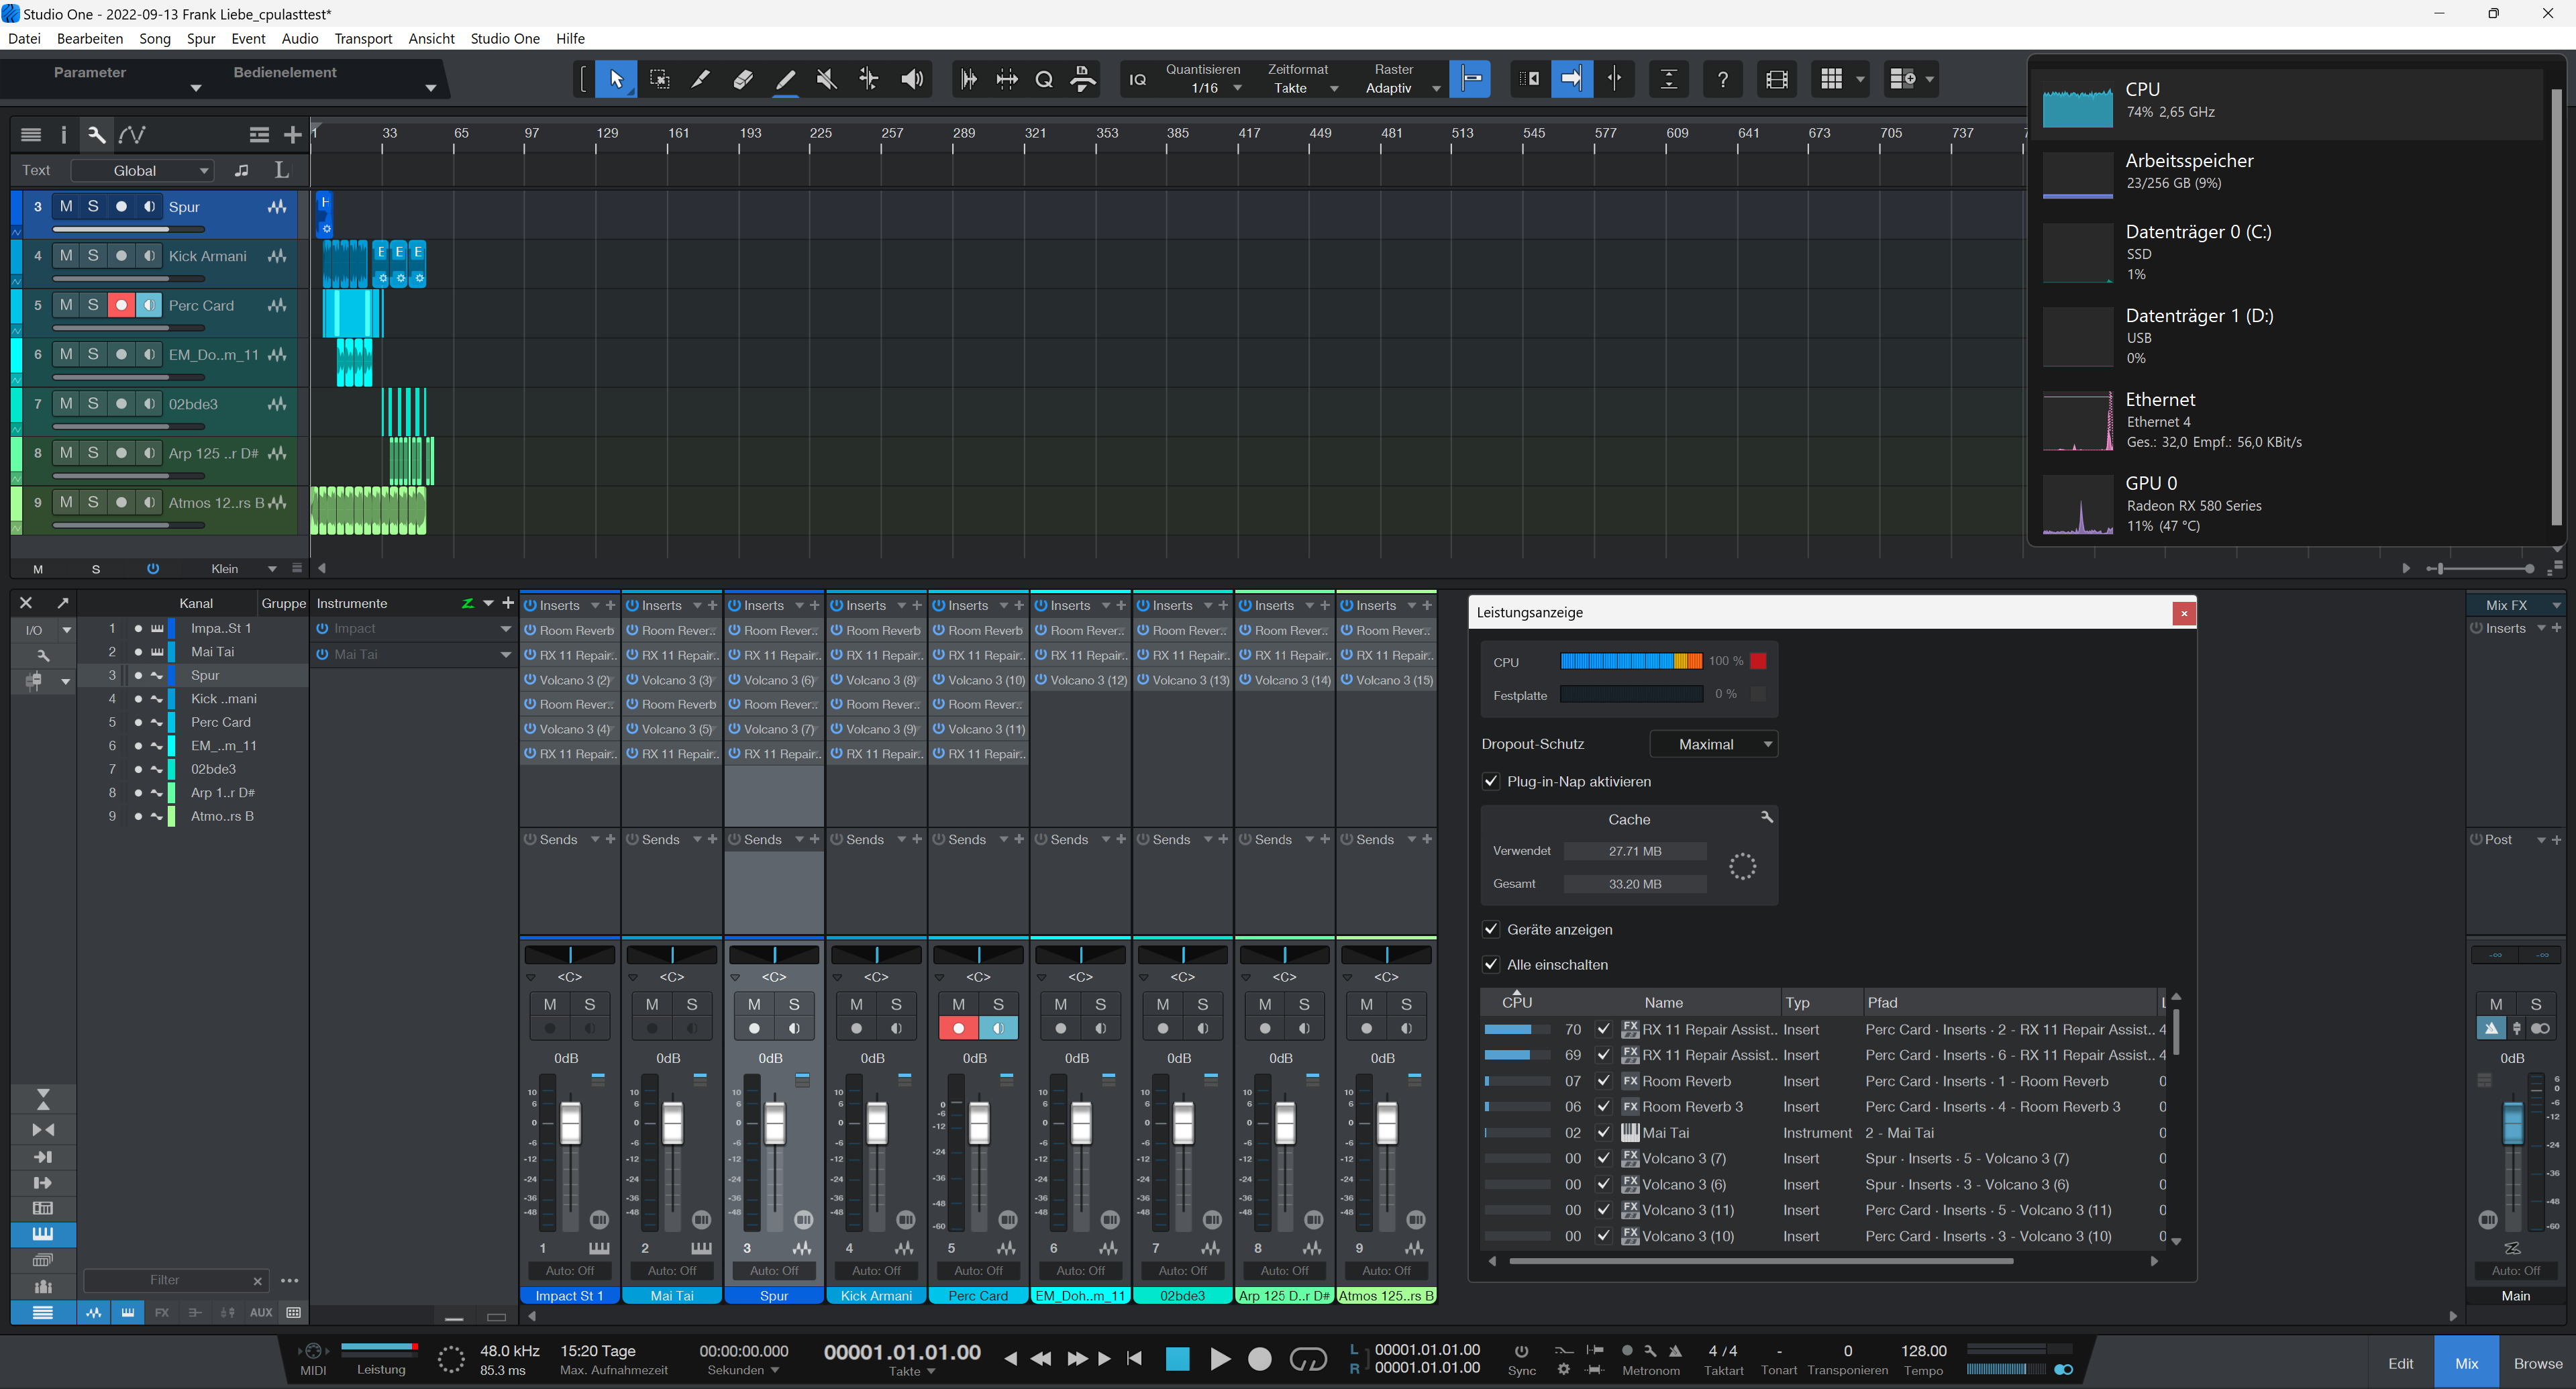The image size is (2576, 1389).
Task: Click the Play button in transport
Action: tap(1219, 1359)
